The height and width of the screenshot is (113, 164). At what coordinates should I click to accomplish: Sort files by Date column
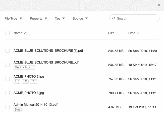pos(133,33)
